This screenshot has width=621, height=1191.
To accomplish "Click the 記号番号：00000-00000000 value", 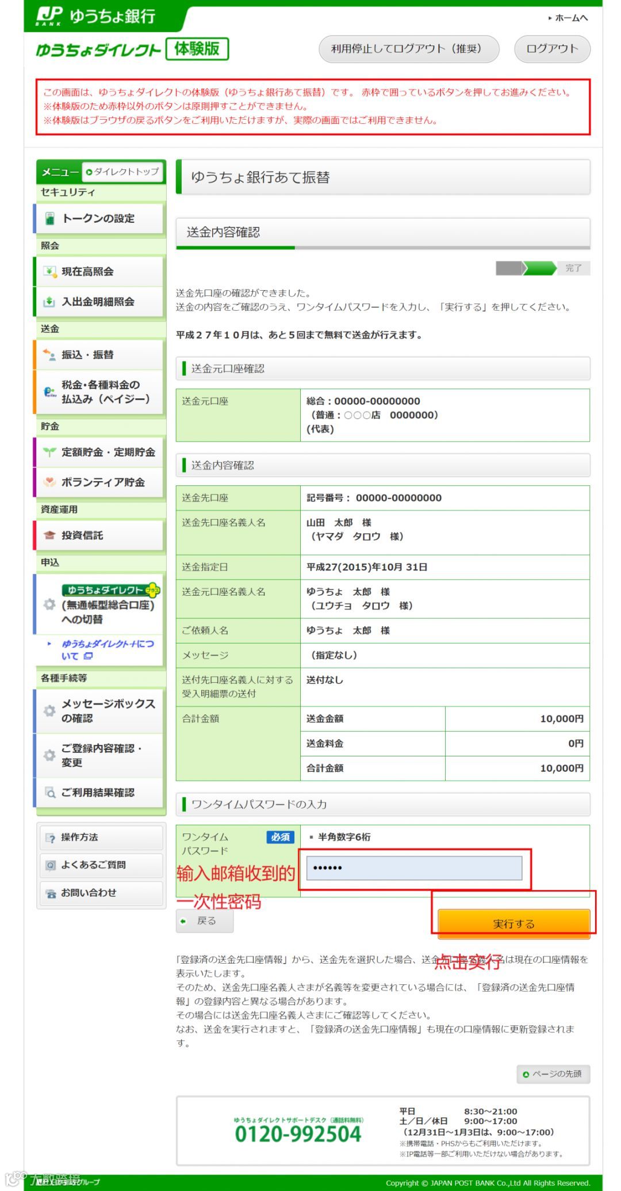I will click(x=374, y=498).
